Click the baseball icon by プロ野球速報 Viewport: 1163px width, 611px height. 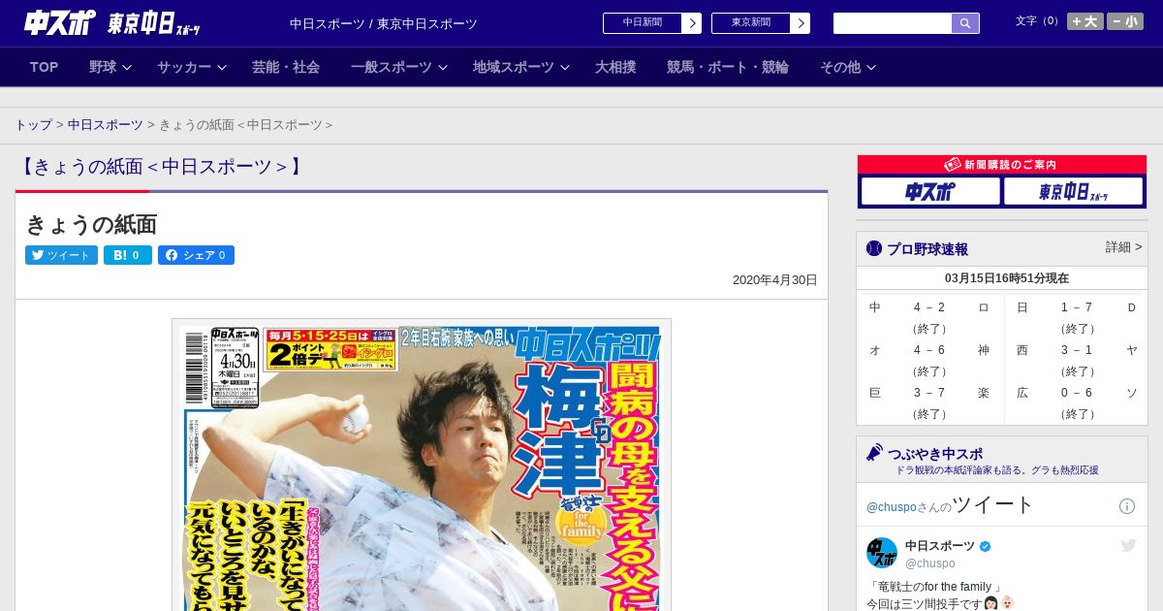pyautogui.click(x=874, y=248)
